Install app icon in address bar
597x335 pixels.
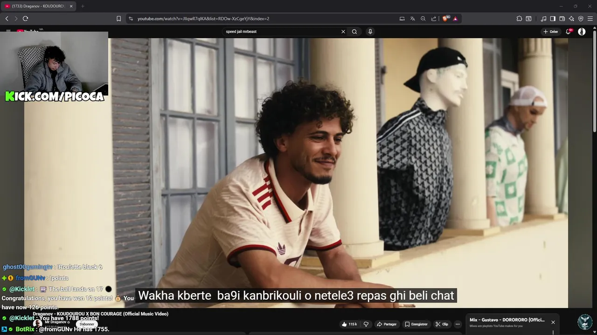pyautogui.click(x=402, y=19)
